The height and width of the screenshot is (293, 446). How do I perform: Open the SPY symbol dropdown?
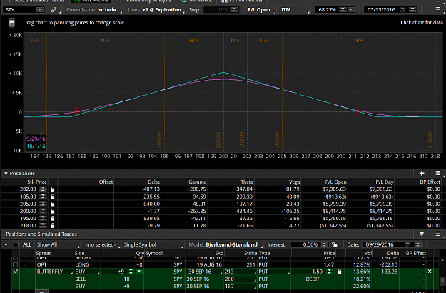click(40, 10)
